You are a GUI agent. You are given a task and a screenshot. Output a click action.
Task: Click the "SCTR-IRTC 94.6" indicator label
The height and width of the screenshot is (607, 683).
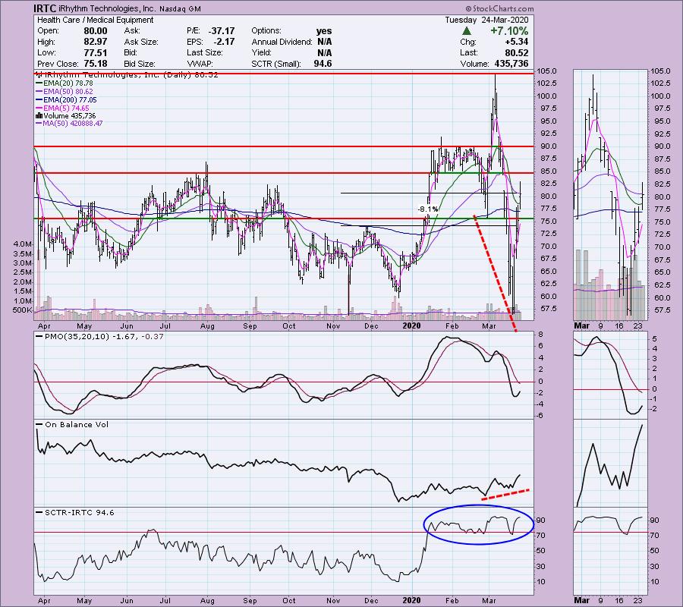(75, 512)
